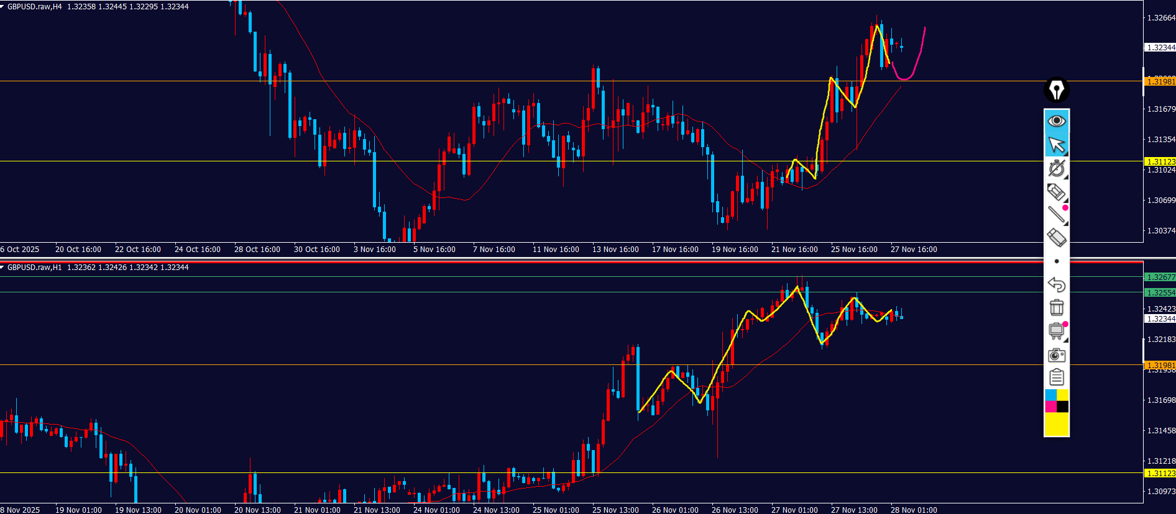Undo the last drawing stroke
This screenshot has width=1176, height=514.
pyautogui.click(x=1056, y=284)
